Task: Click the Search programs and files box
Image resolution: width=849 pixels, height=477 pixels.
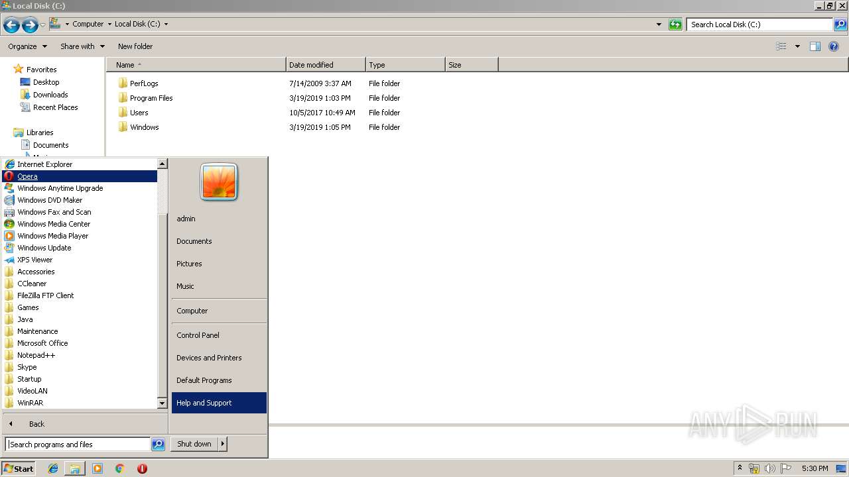Action: [78, 445]
